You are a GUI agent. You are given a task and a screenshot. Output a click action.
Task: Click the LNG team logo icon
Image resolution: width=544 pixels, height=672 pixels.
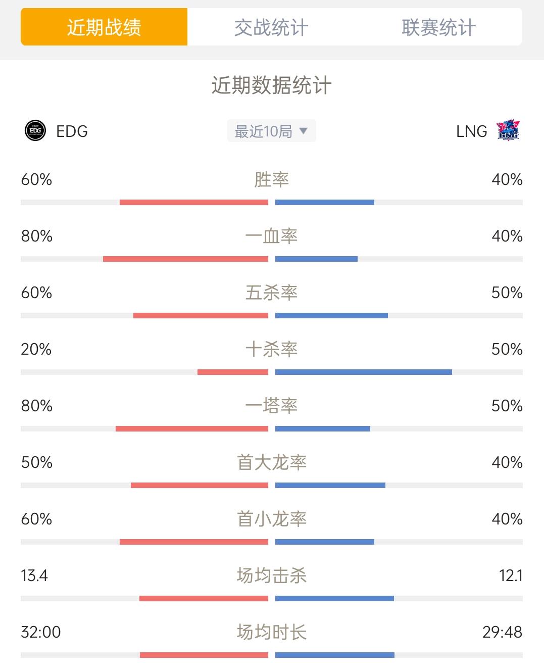[508, 130]
